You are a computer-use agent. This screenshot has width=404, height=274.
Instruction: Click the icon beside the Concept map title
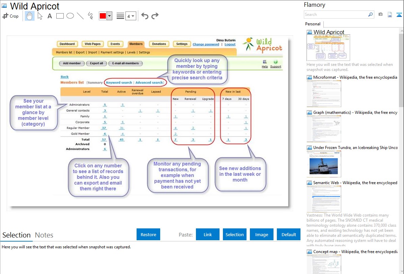(x=309, y=252)
